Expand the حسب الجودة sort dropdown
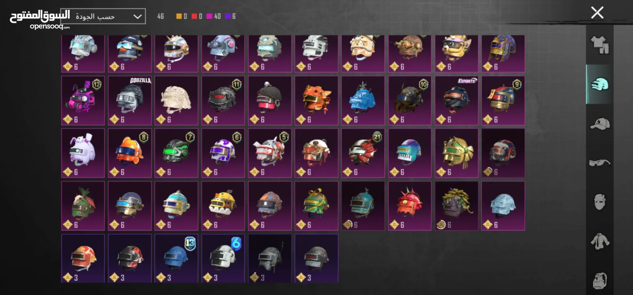 [x=103, y=16]
